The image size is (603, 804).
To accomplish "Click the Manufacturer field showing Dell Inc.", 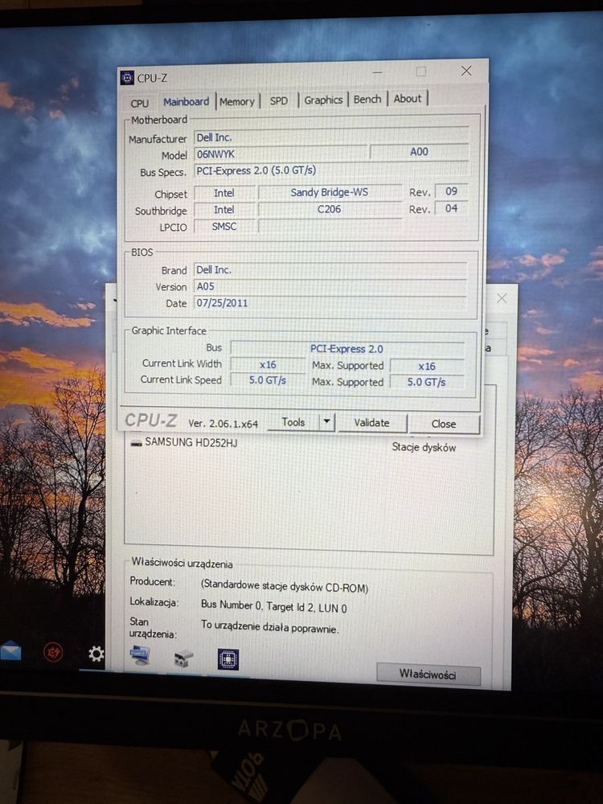I will point(331,137).
